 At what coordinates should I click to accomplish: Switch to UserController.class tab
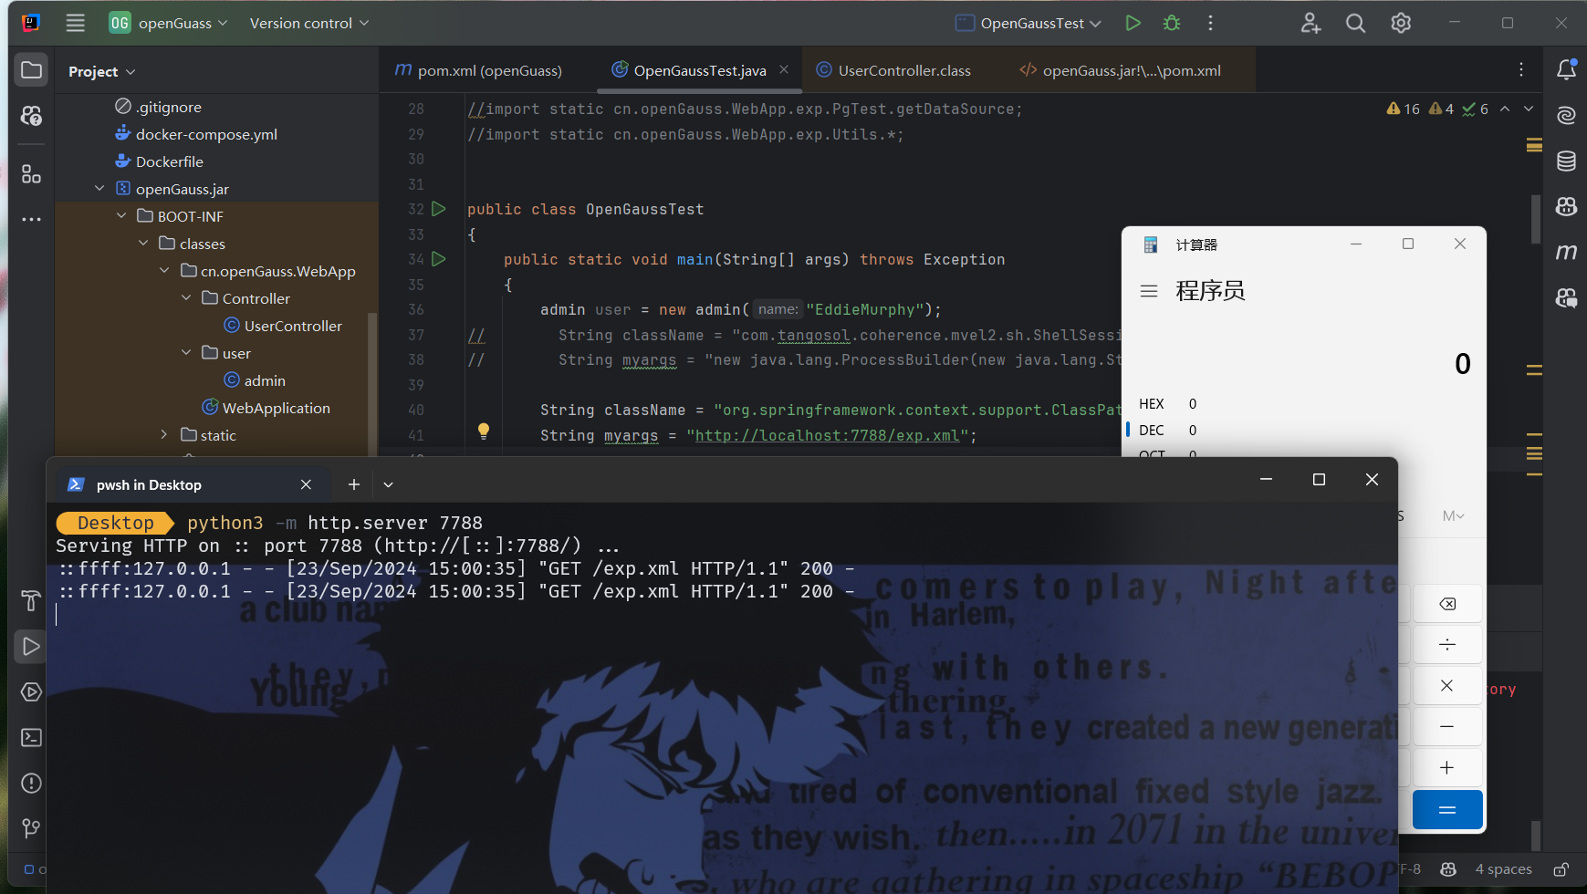pos(893,70)
